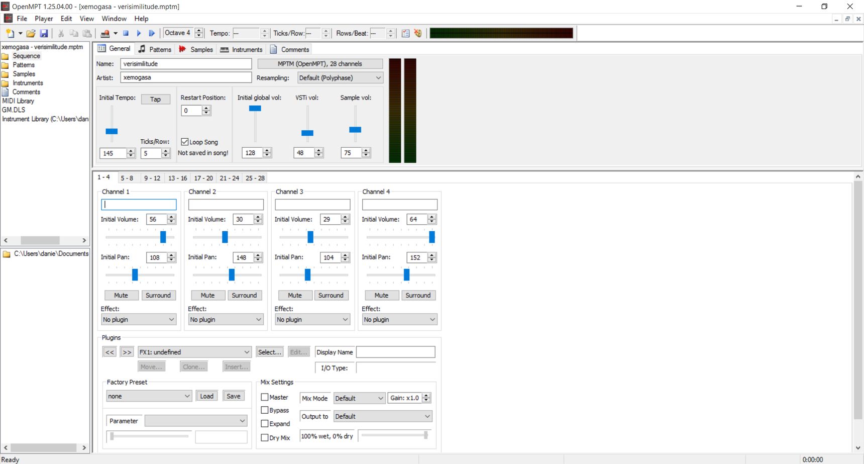The image size is (864, 464).
Task: Mute Channel 1
Action: pos(121,296)
